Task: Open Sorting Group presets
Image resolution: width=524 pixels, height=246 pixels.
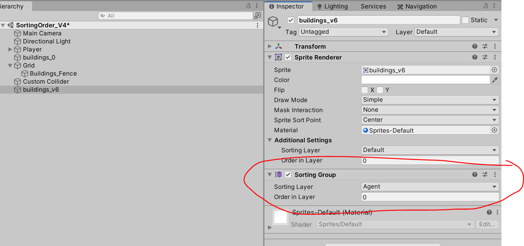Action: click(x=485, y=175)
